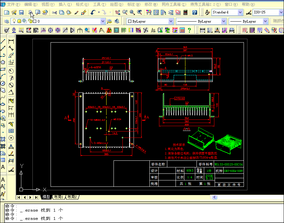Image resolution: width=284 pixels, height=223 pixels.
Task: Select the Table tool in Draw toolbar
Action: coord(3,160)
